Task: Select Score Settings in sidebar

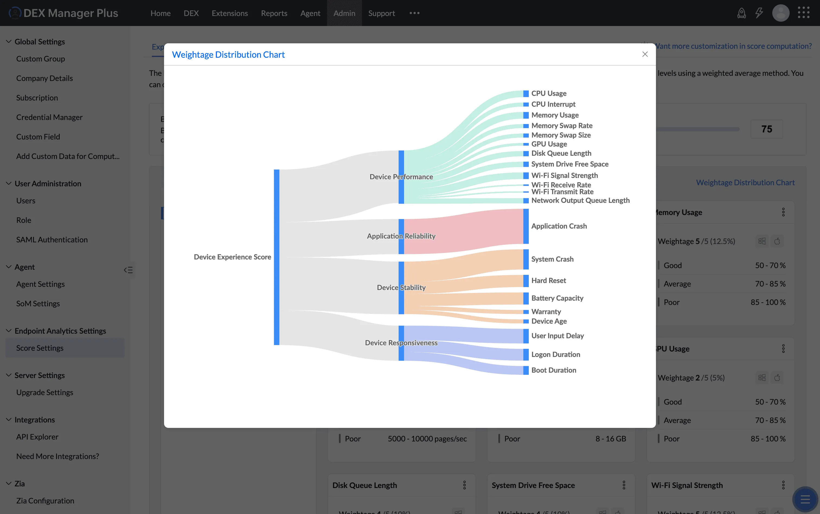Action: [65, 348]
